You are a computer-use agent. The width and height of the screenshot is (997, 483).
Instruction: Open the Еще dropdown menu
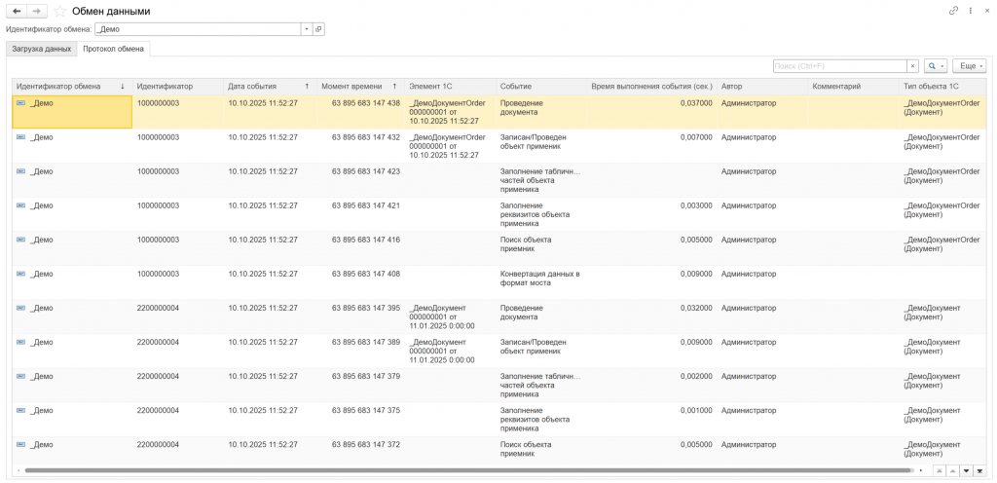coord(969,66)
